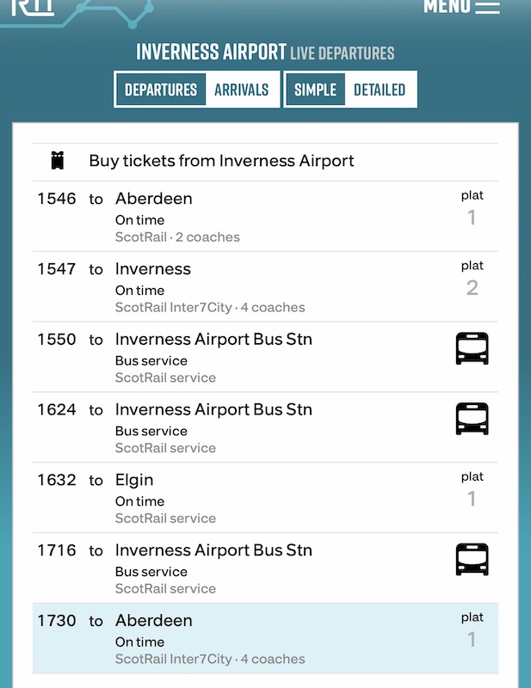Open 1716 bus service row
The width and height of the screenshot is (531, 688).
coord(213,550)
